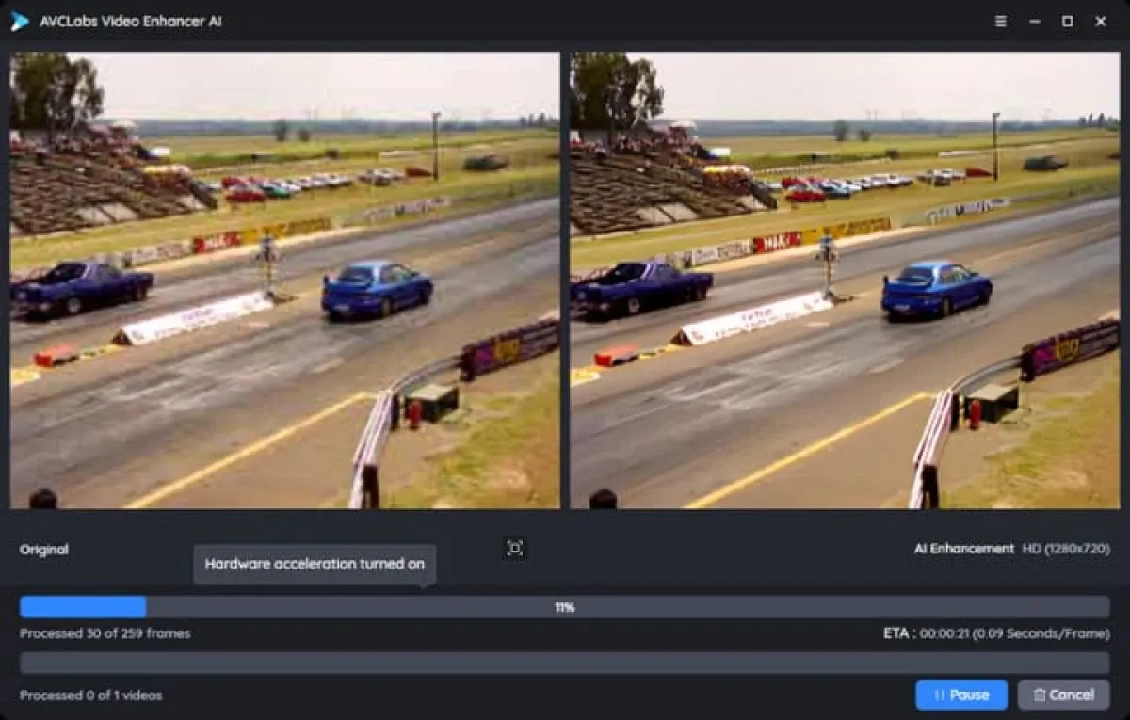Click the AI Enhancement preview panel

click(x=846, y=282)
